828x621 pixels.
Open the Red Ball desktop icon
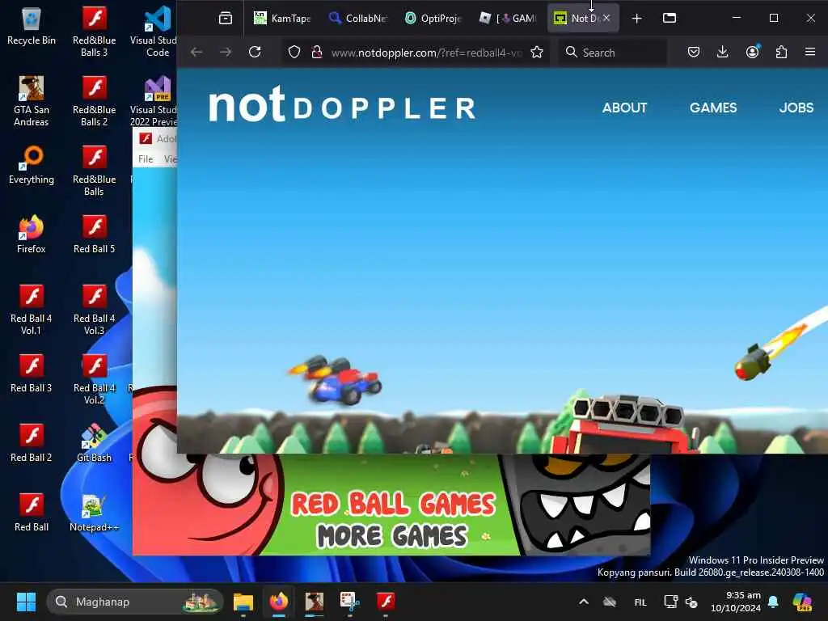point(32,513)
